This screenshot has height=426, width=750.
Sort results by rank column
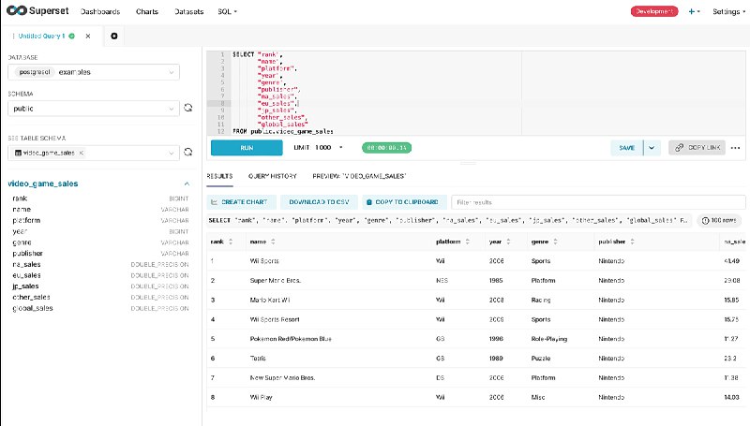[231, 242]
